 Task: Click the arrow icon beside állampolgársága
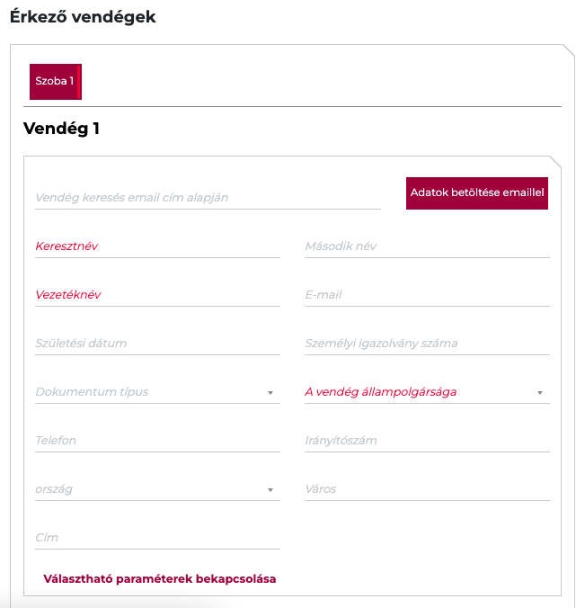(540, 393)
